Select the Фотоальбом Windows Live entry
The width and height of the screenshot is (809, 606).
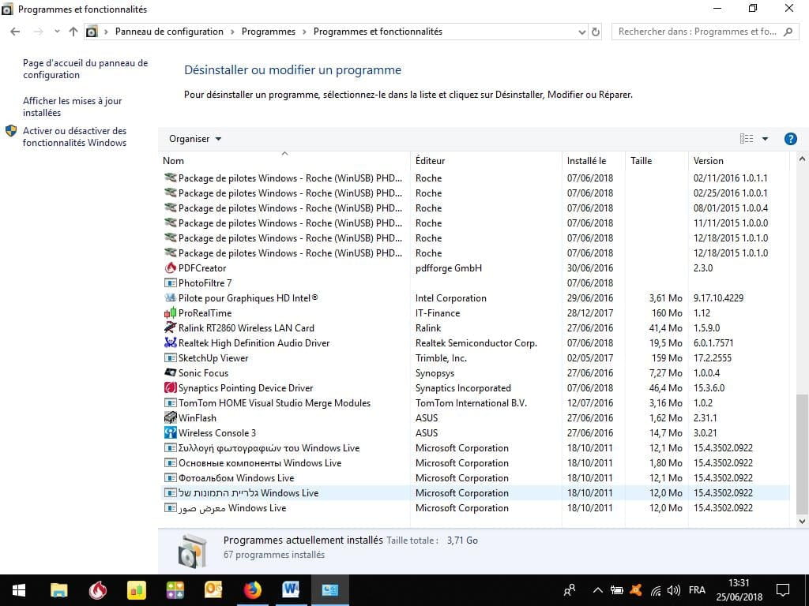pos(474,477)
